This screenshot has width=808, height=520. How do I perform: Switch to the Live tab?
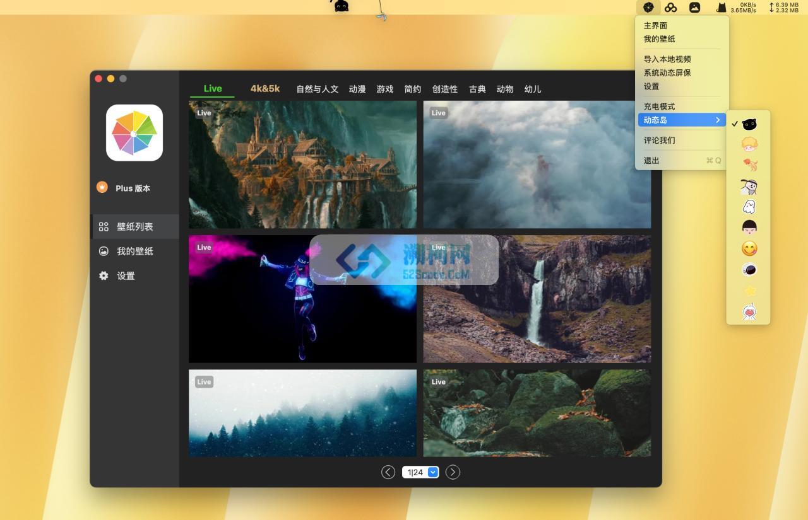point(213,89)
